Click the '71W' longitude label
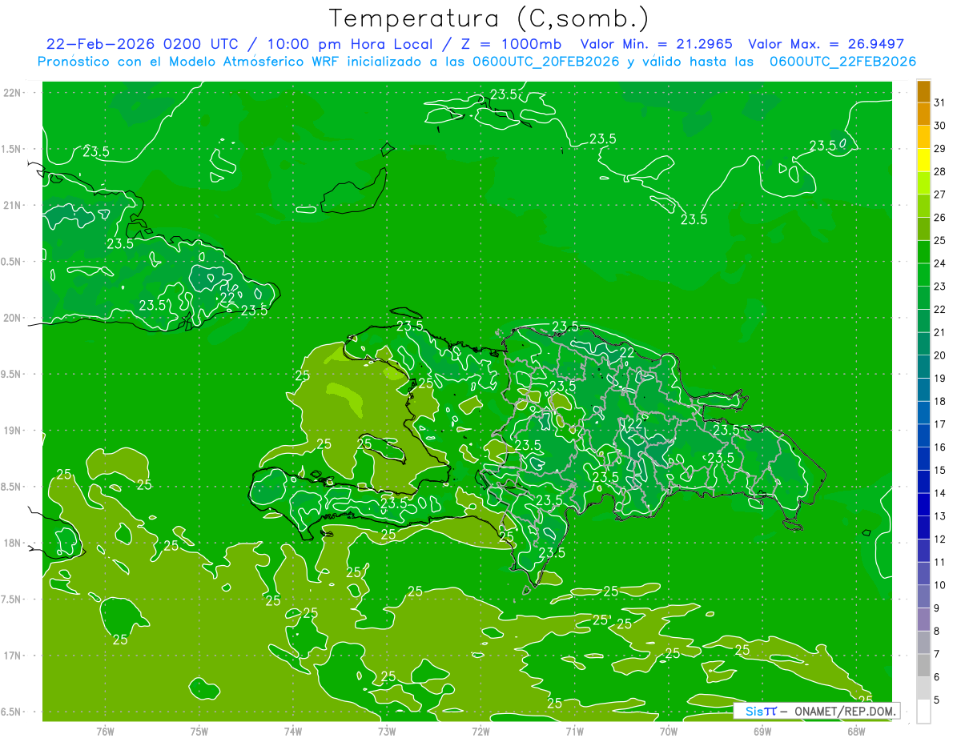The height and width of the screenshot is (742, 961). pyautogui.click(x=574, y=731)
